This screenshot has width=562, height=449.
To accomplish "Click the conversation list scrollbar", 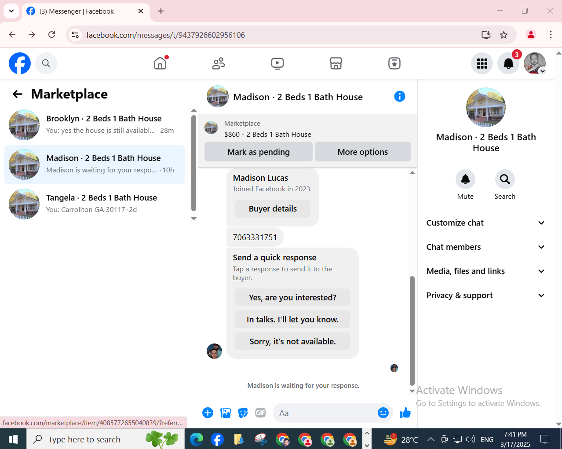I will point(193,163).
